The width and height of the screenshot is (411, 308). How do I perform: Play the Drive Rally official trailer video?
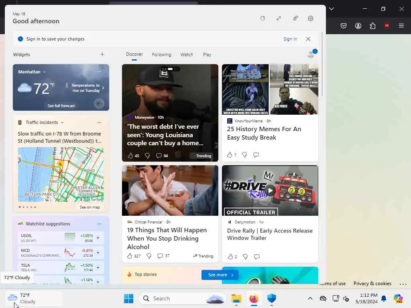coord(270,190)
